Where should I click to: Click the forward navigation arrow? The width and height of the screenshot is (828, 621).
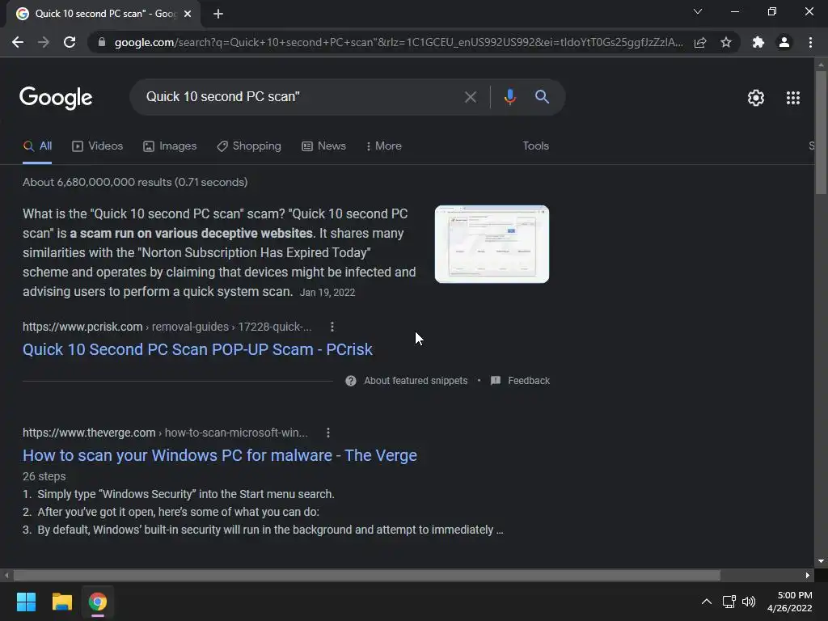tap(44, 42)
